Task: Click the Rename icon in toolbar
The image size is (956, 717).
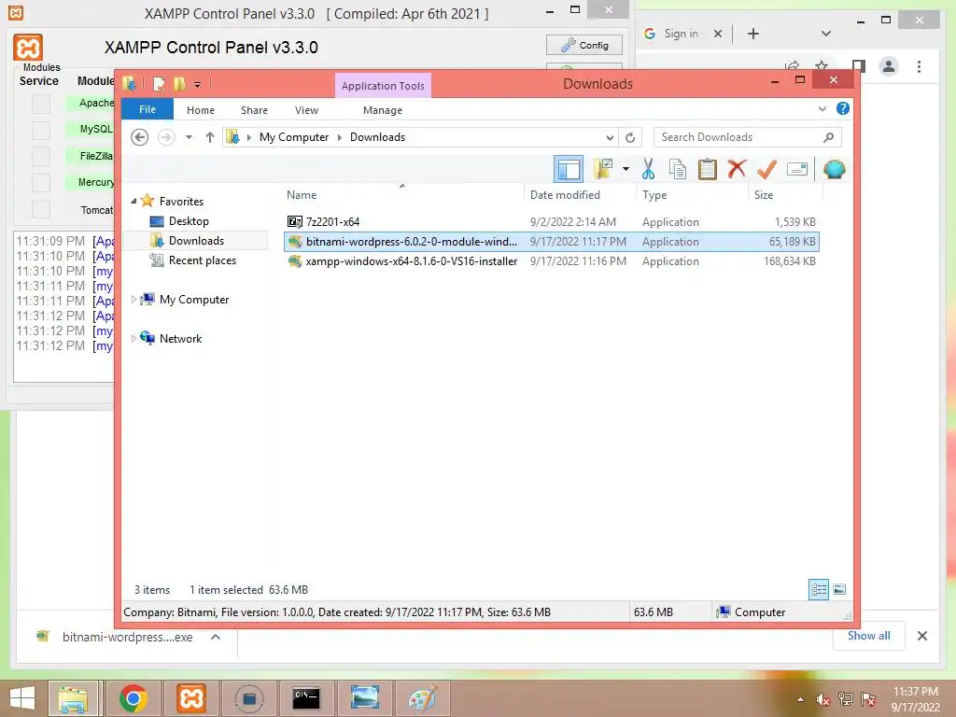Action: coord(797,169)
